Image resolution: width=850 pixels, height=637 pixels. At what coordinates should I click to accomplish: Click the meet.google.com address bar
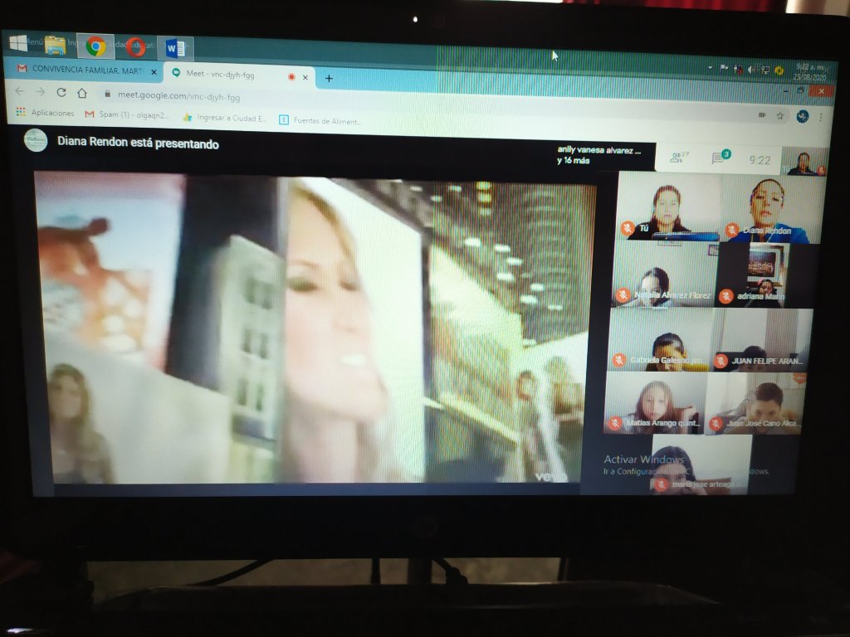click(332, 96)
